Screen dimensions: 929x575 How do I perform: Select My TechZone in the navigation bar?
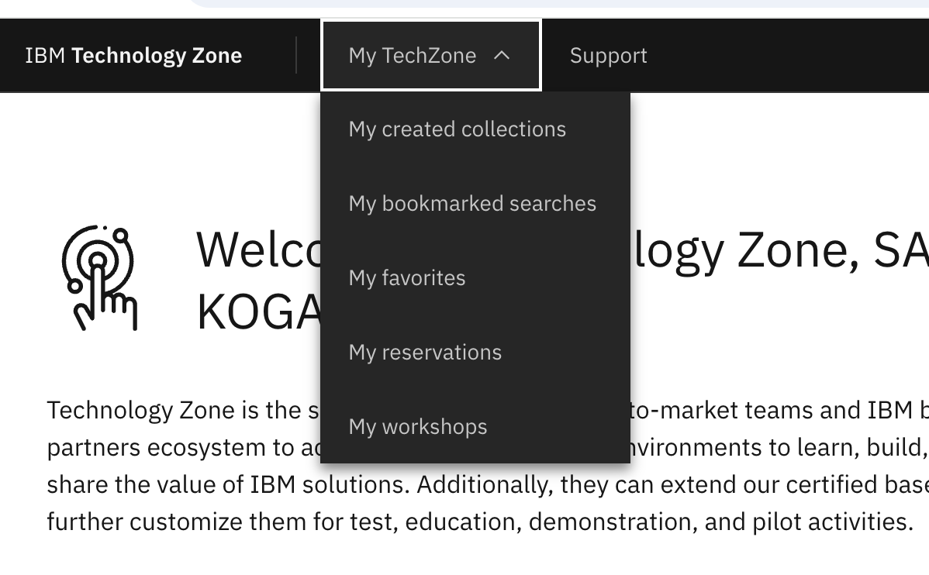413,55
